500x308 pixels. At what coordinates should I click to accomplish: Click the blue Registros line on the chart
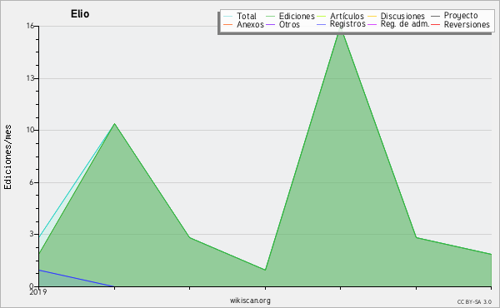77,278
